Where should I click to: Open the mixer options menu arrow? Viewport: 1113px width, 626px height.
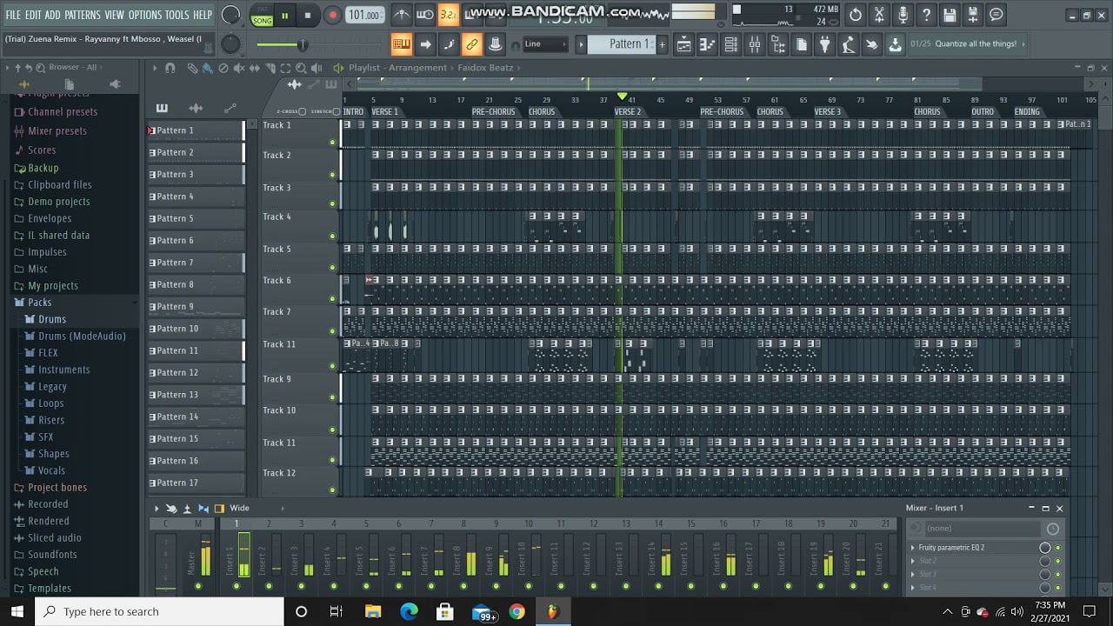[157, 509]
